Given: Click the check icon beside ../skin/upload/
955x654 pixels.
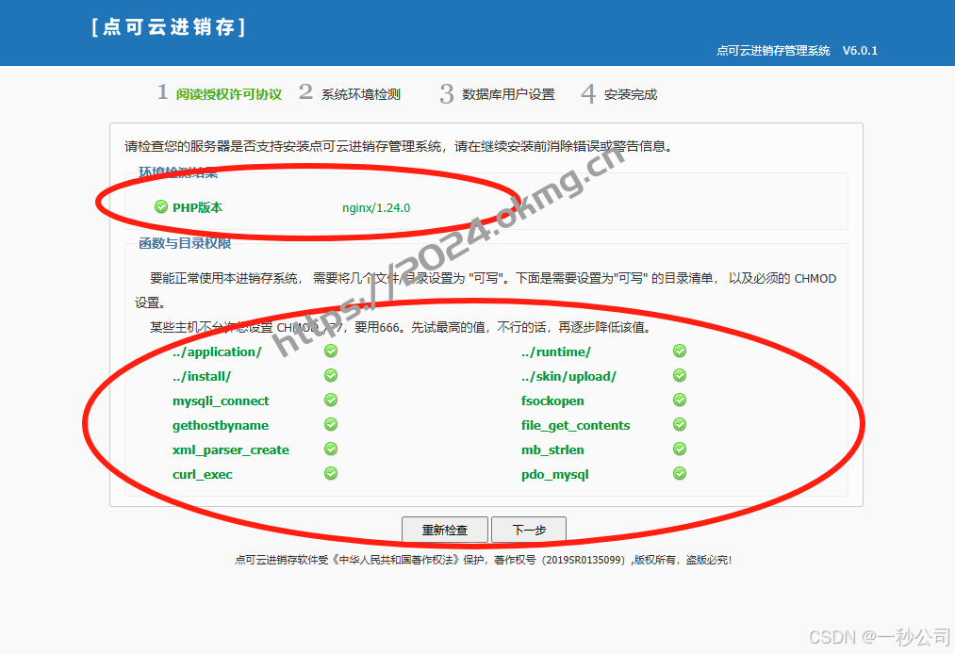Looking at the screenshot, I should click(680, 375).
